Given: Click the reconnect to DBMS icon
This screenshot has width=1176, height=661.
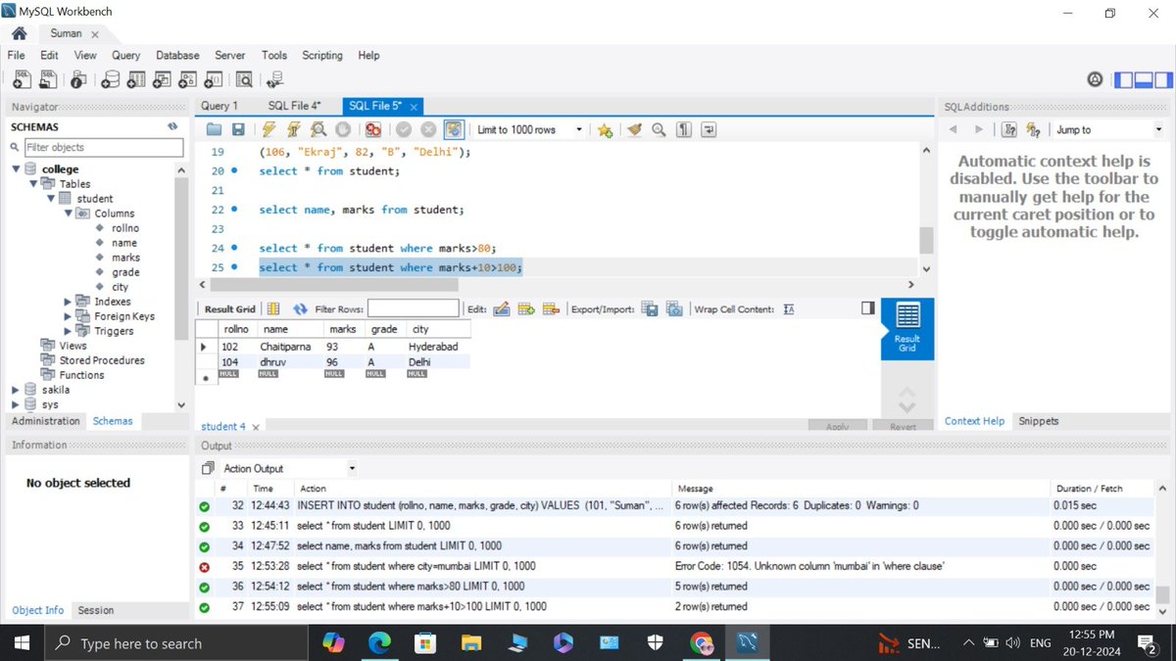Looking at the screenshot, I should [275, 80].
